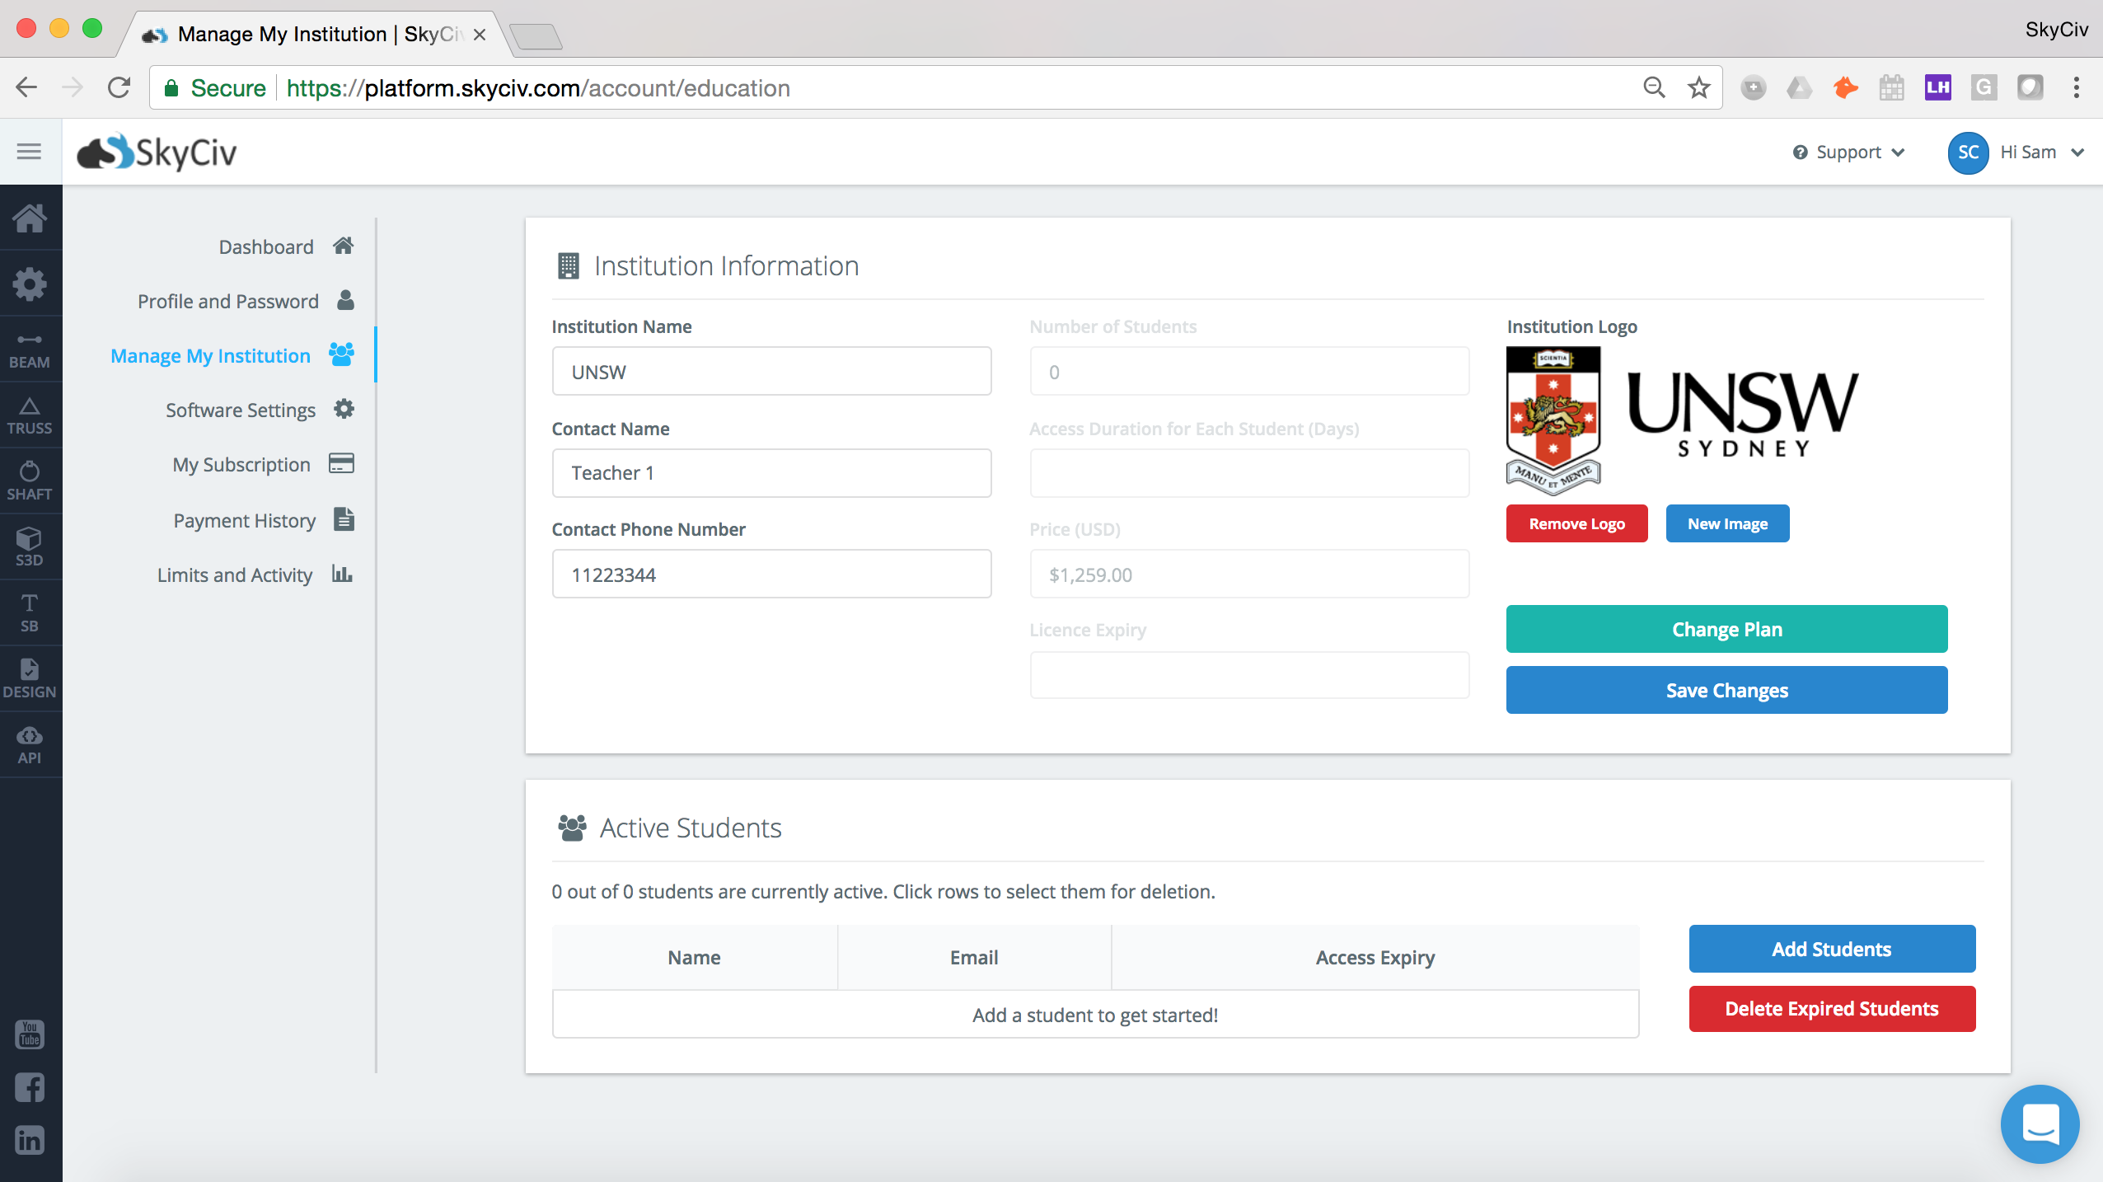The height and width of the screenshot is (1182, 2103).
Task: Select the Payment History menu item
Action: [242, 518]
